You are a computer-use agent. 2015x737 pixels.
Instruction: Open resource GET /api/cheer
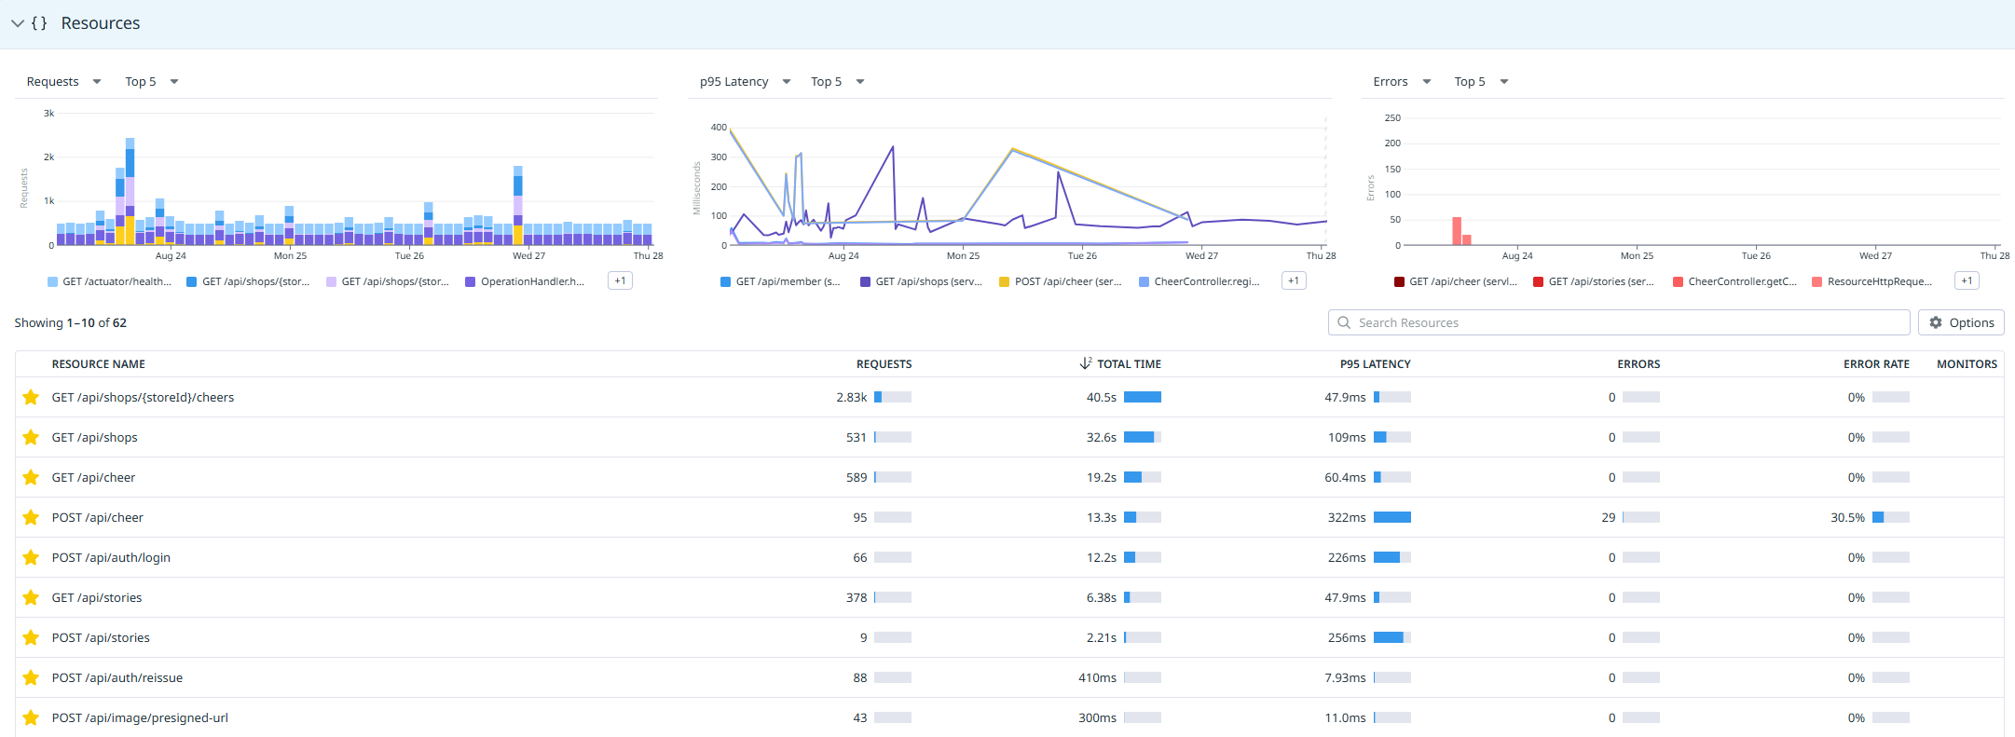pos(93,478)
